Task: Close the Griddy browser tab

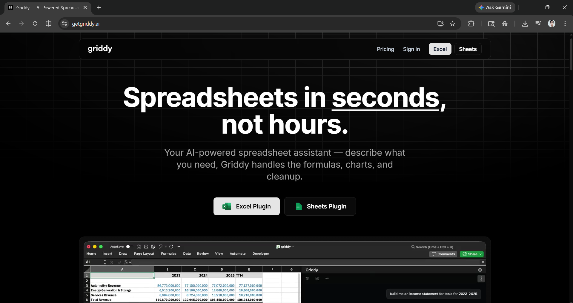Action: (x=85, y=7)
